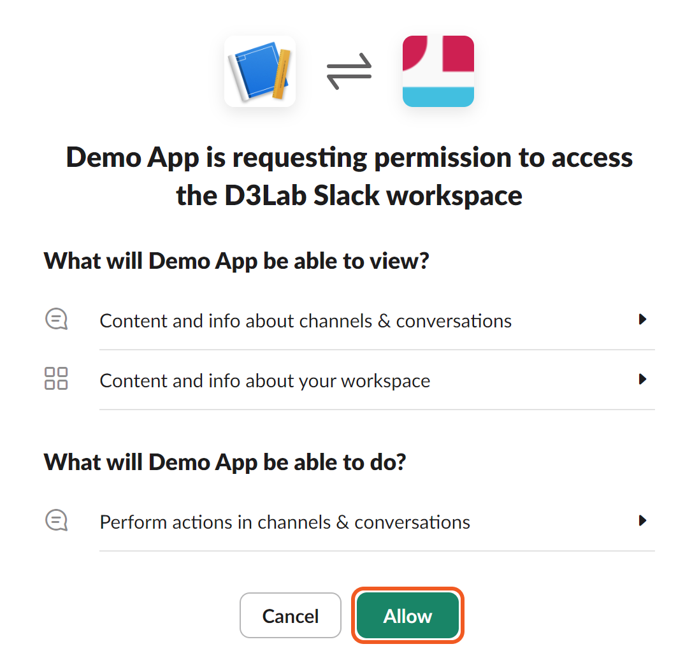Click the Demo App blueprint icon
This screenshot has height=672, width=699.
click(260, 71)
